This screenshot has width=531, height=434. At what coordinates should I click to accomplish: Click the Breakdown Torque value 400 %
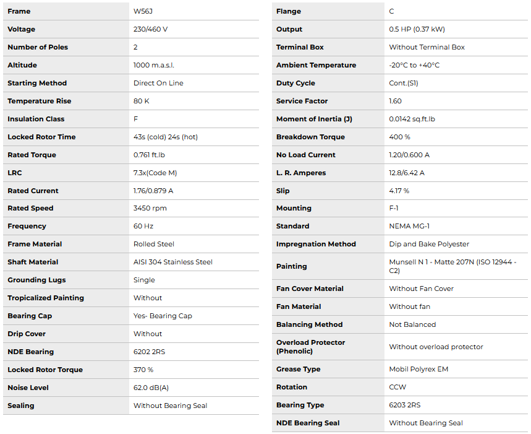(x=399, y=137)
